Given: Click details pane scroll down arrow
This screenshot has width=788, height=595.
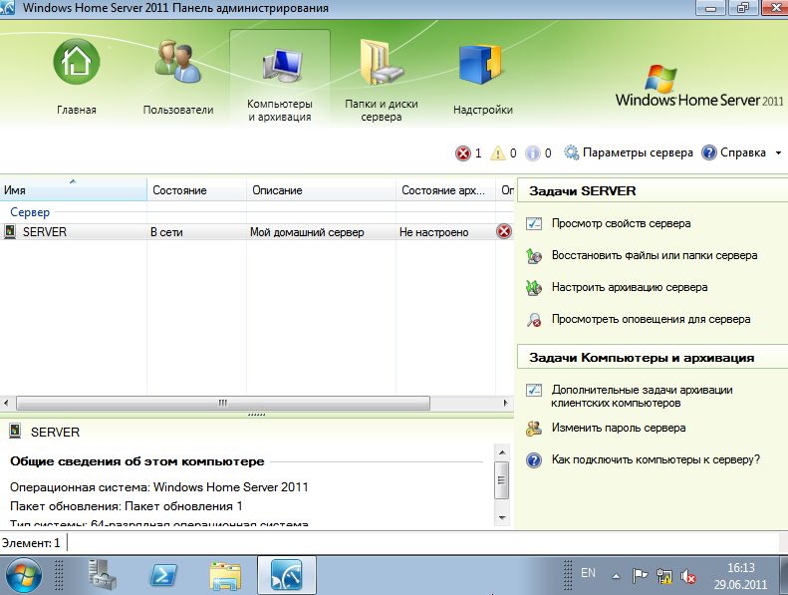Looking at the screenshot, I should [x=502, y=517].
